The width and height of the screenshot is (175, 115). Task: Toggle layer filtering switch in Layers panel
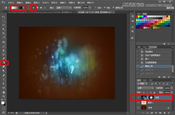point(172,84)
